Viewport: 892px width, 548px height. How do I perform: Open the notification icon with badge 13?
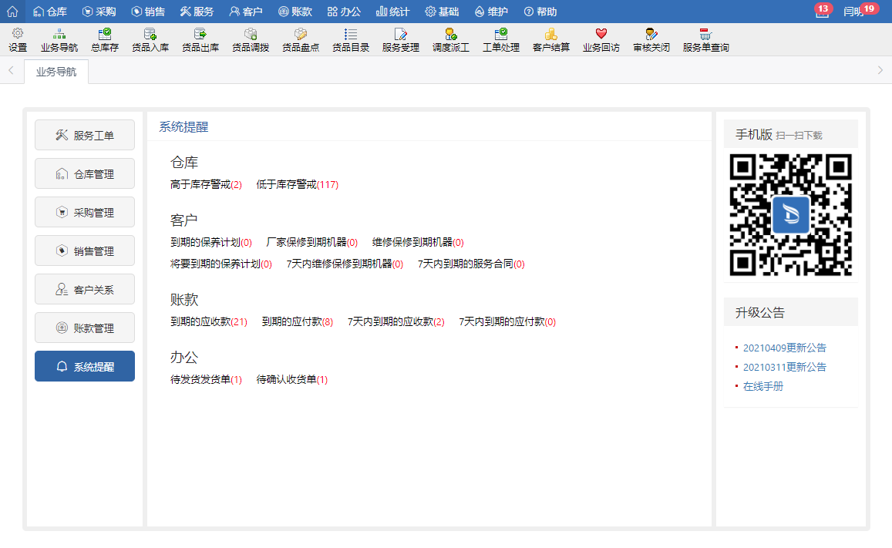[x=822, y=12]
